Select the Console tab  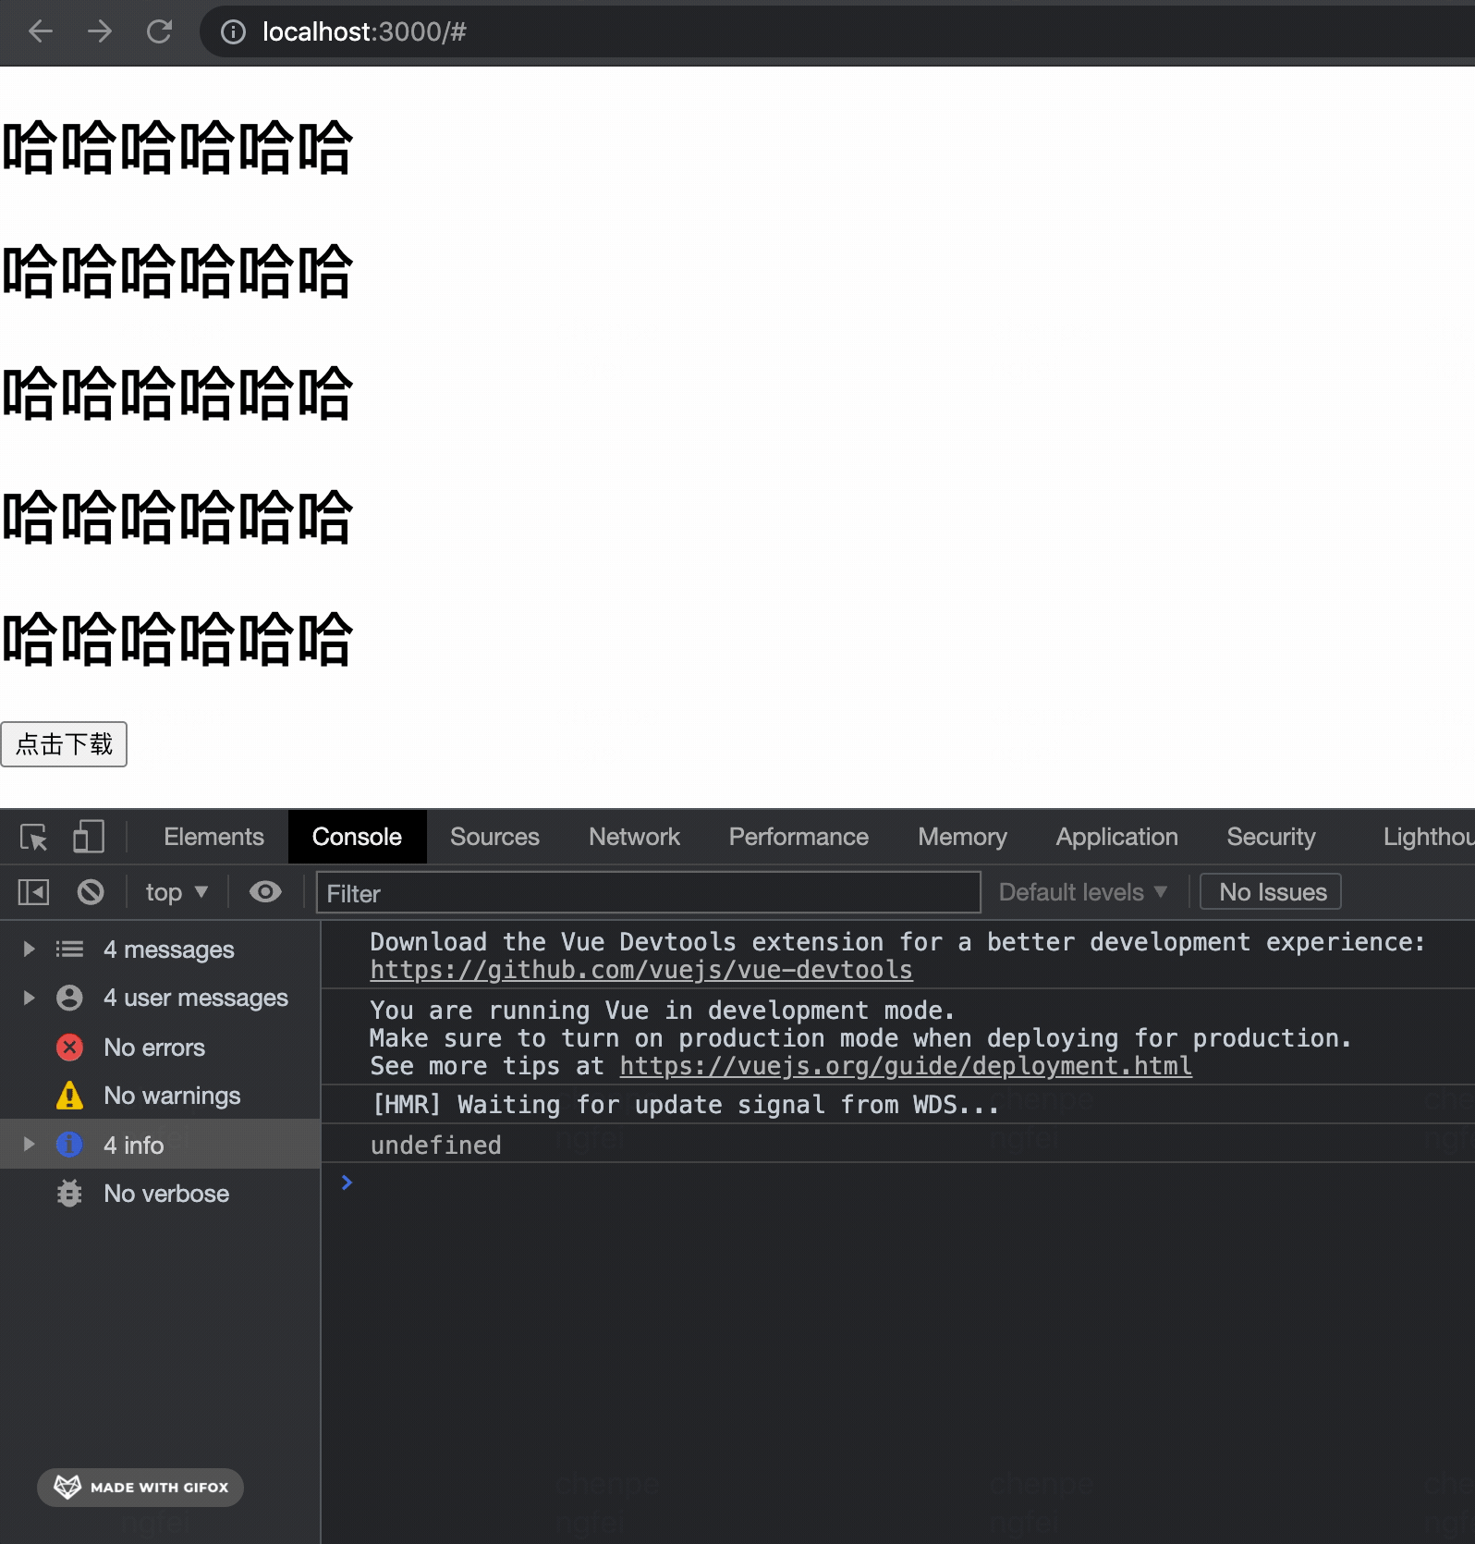pyautogui.click(x=357, y=837)
